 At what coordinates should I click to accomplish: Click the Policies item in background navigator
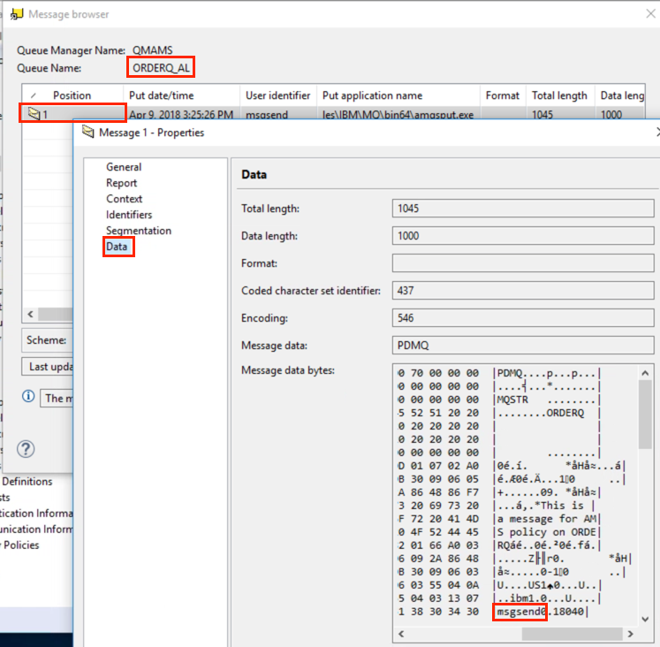[21, 545]
